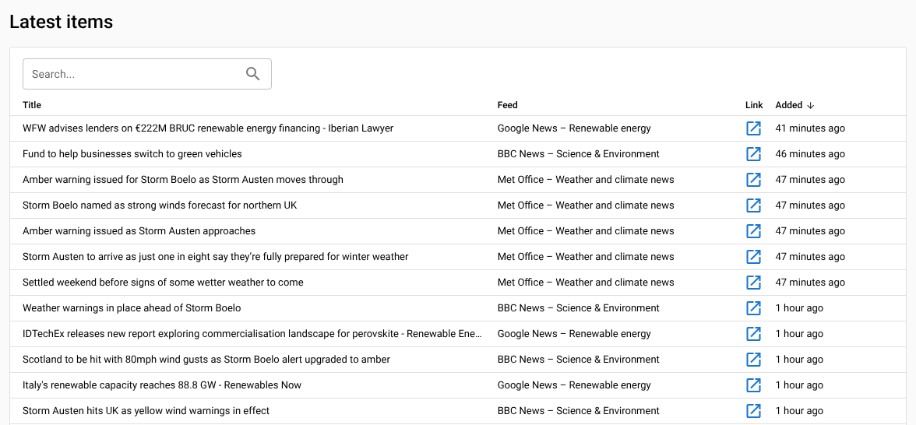Select title Scotland to be hit with 80mph
916x425 pixels.
(206, 360)
